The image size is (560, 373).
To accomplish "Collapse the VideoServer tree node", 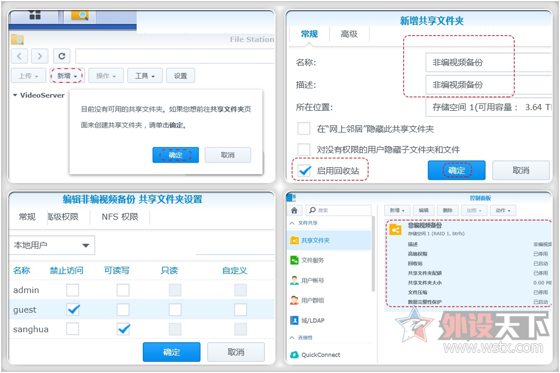I will click(x=15, y=95).
